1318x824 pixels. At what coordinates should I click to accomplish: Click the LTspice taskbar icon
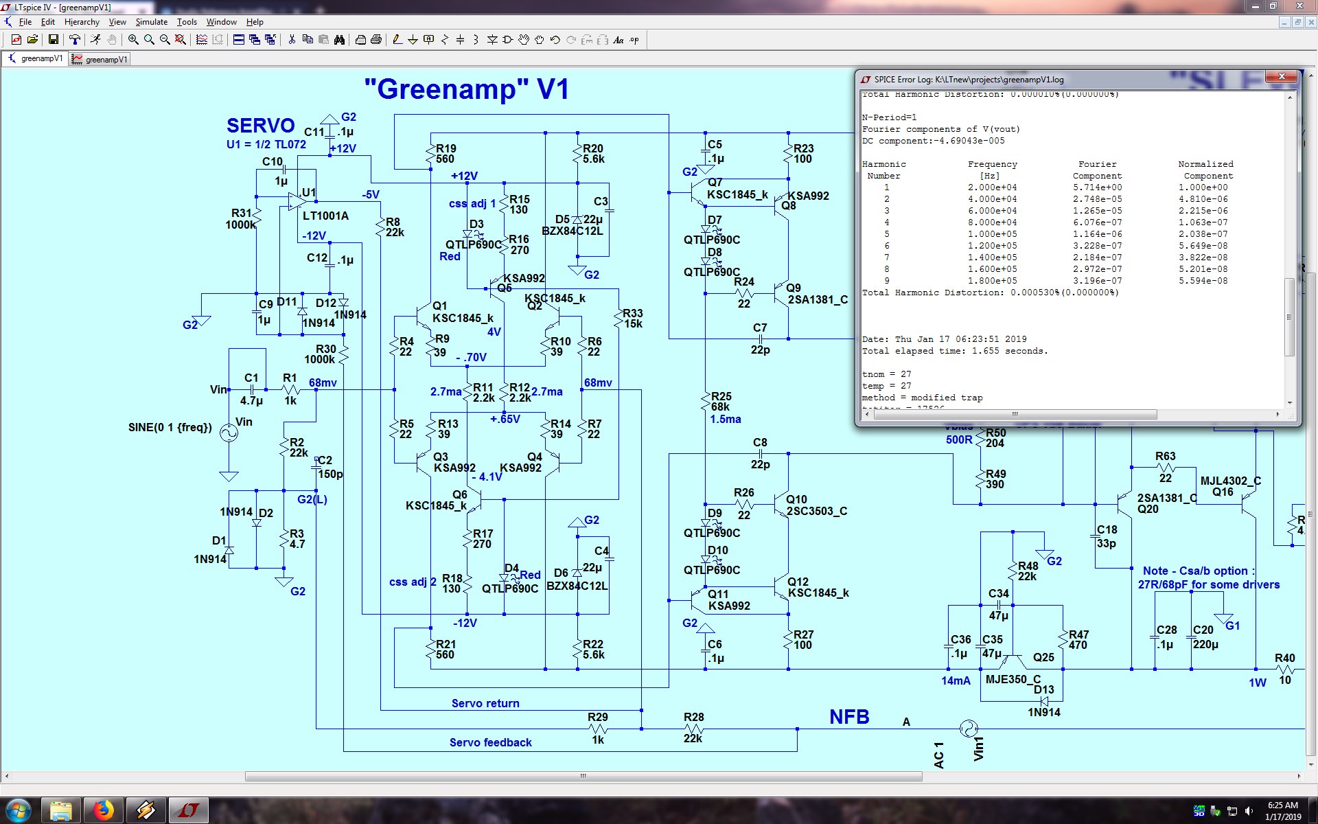coord(189,811)
